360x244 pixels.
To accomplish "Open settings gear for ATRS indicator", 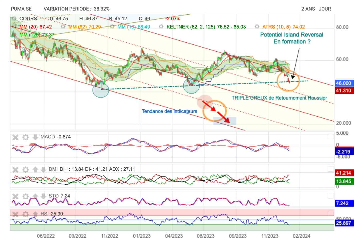I will point(257,26).
